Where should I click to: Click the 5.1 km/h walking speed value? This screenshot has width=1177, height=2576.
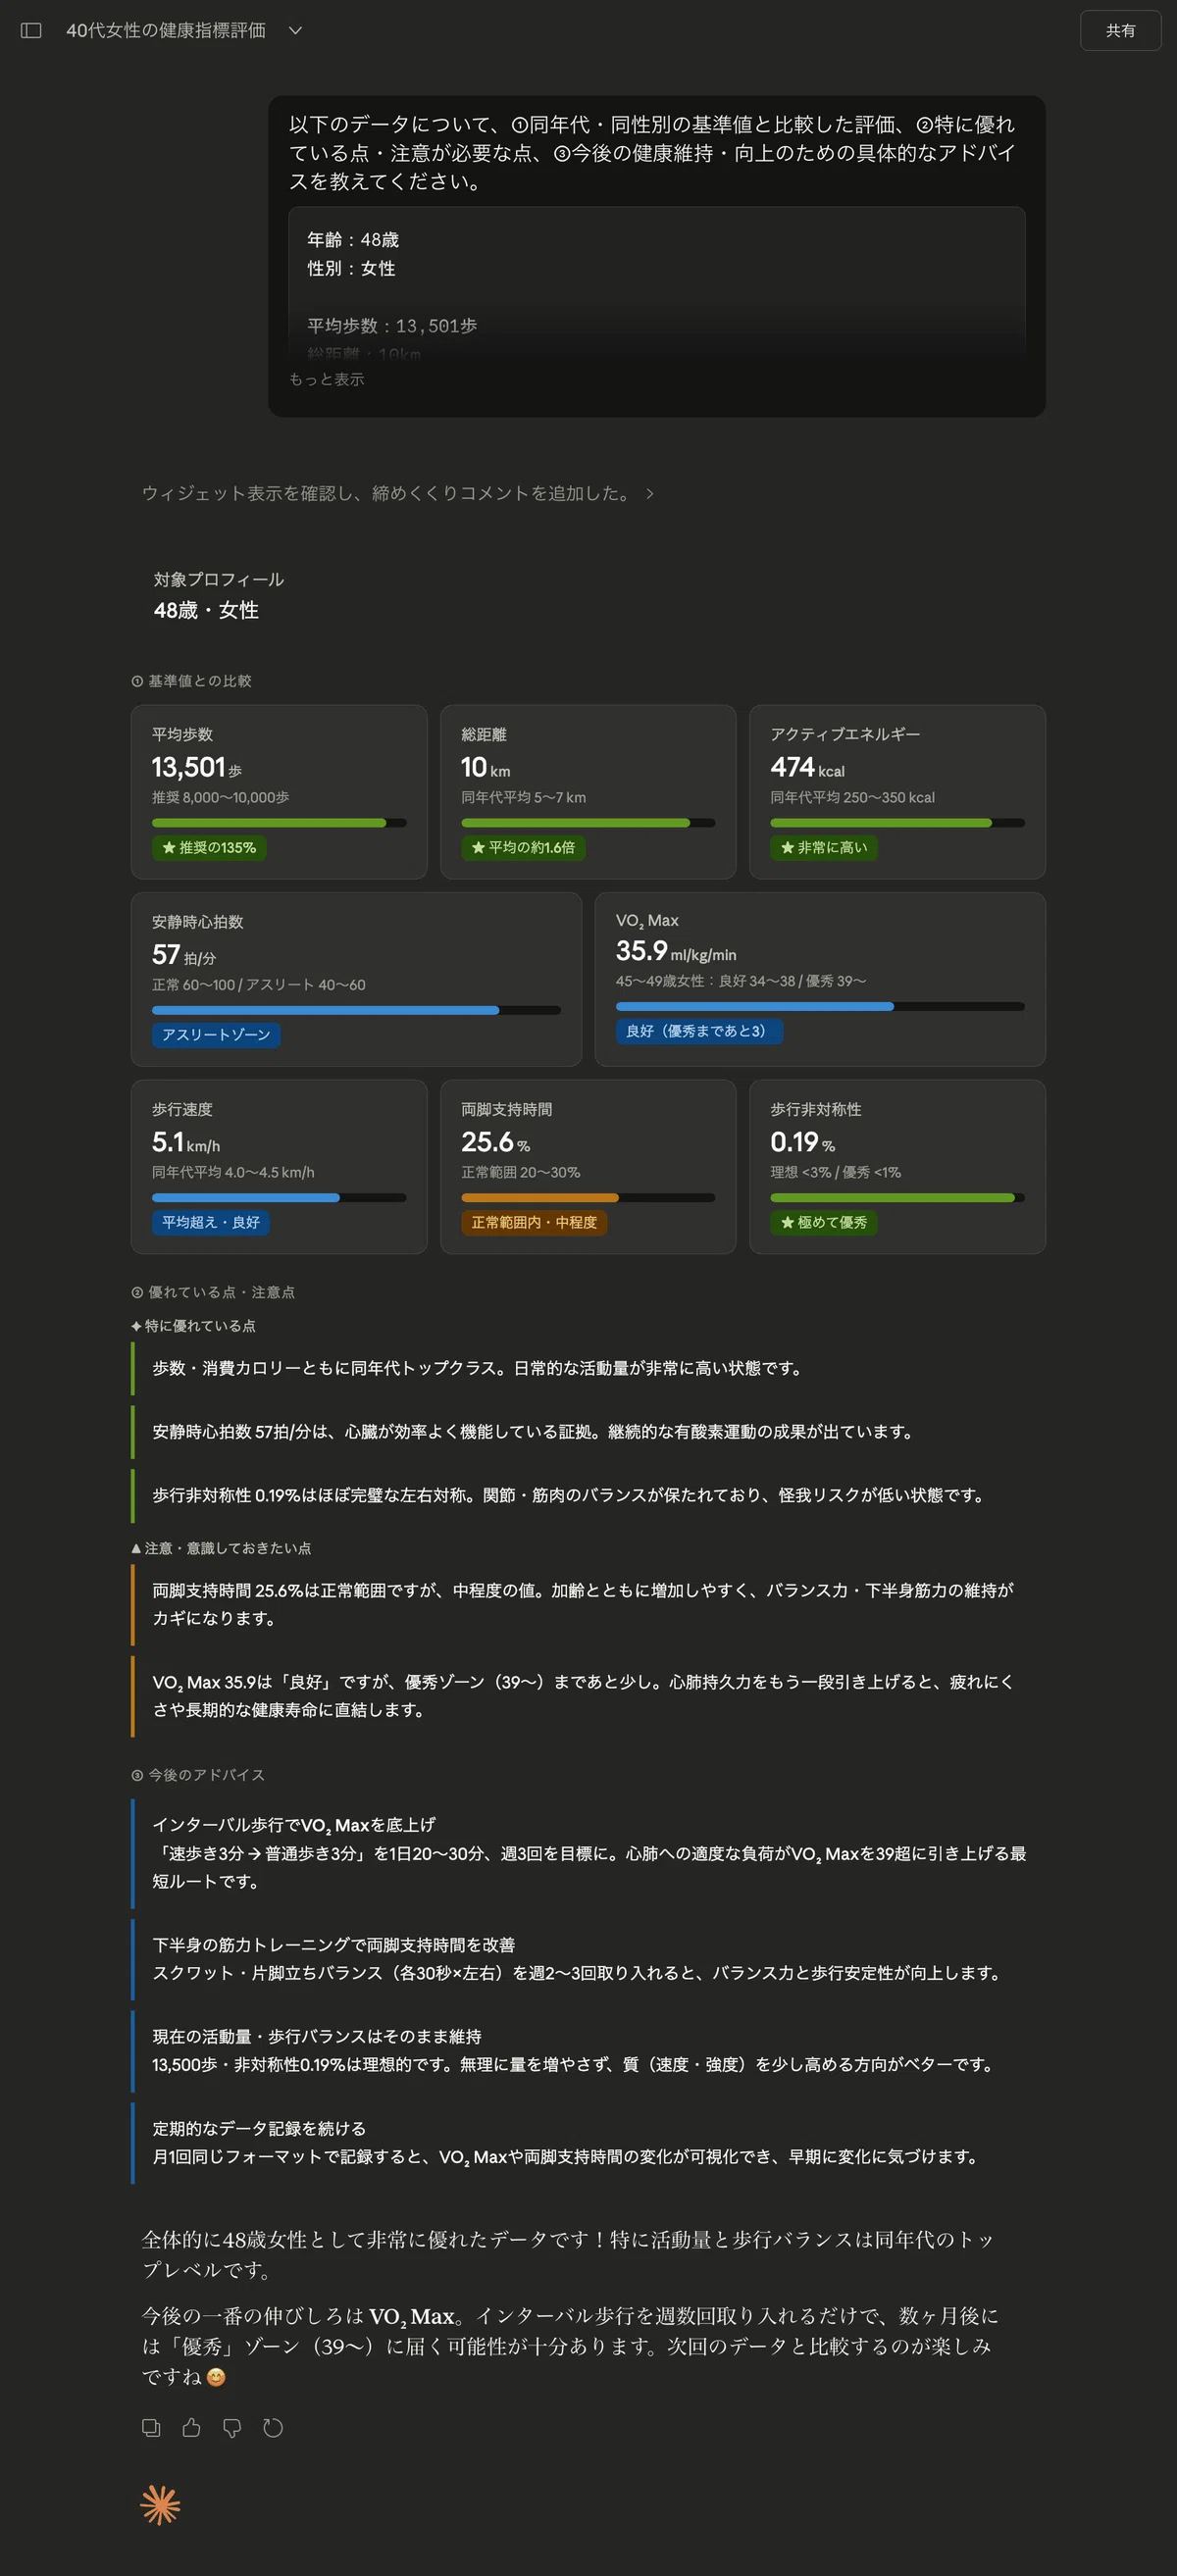point(186,1142)
